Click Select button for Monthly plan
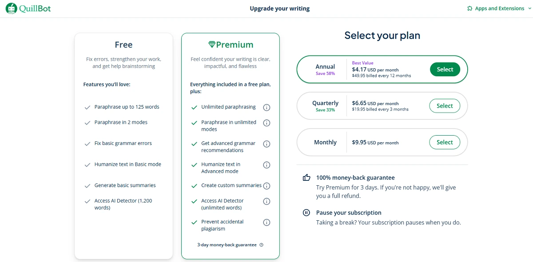The image size is (533, 262). [x=445, y=142]
